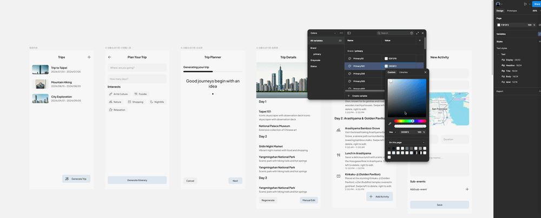Click the opacity slider in color picker
Image resolution: width=541 pixels, height=218 pixels.
pos(410,126)
